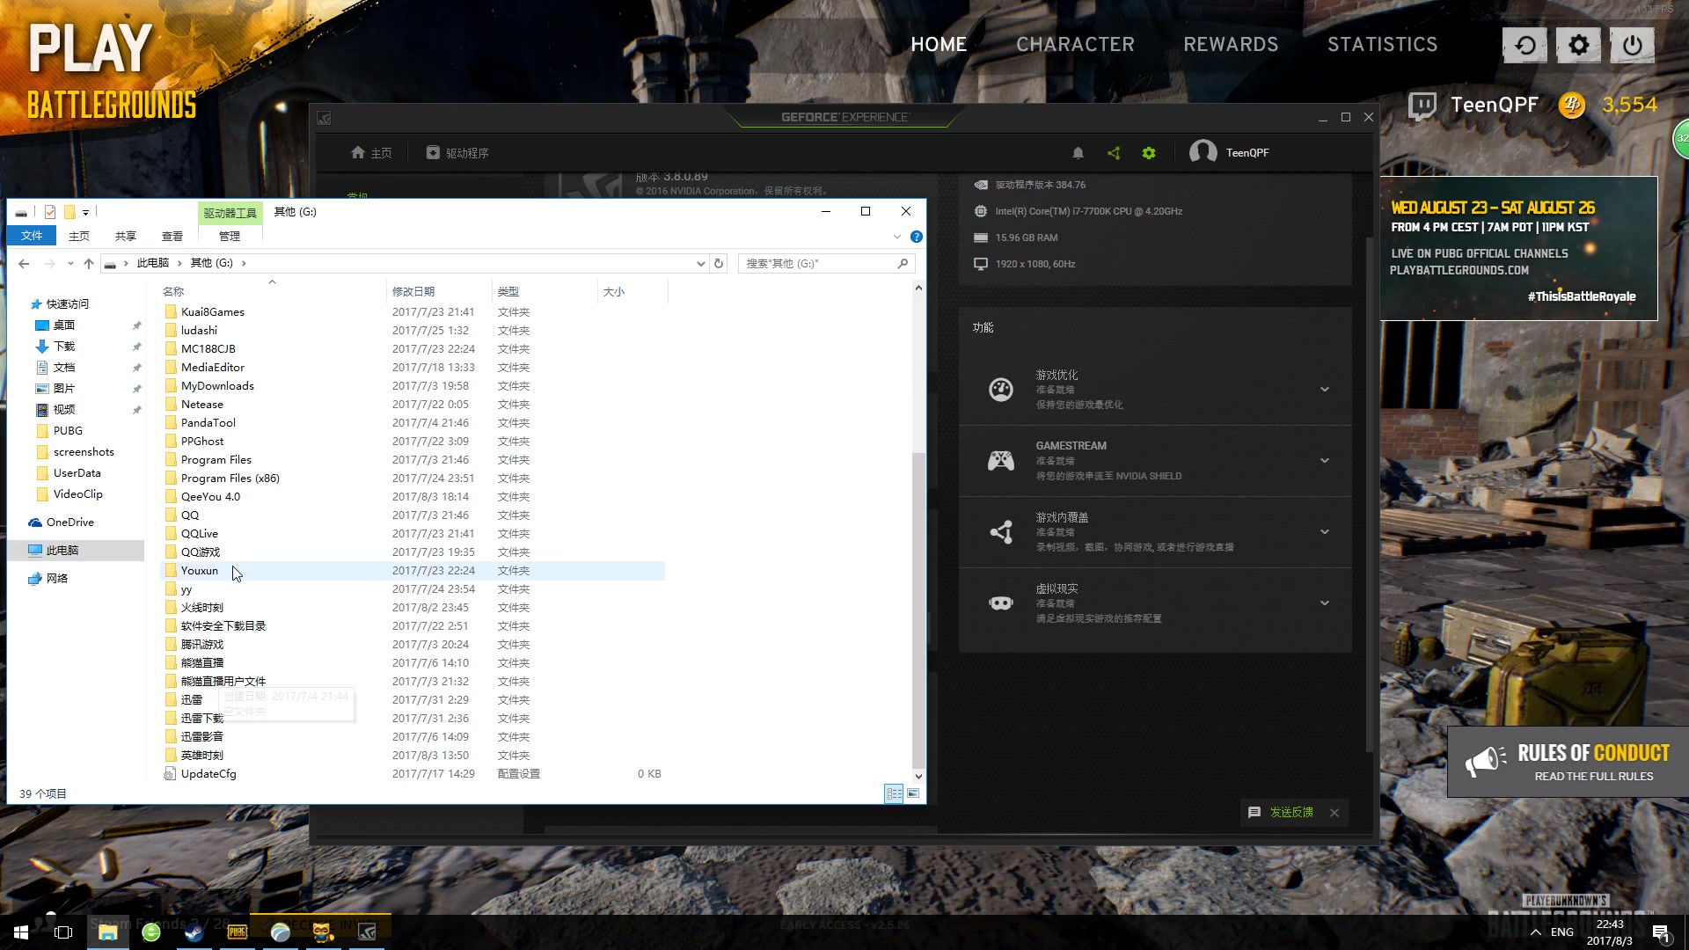Expand the 游戏优化 section in GeForce
The image size is (1689, 950).
click(1324, 389)
